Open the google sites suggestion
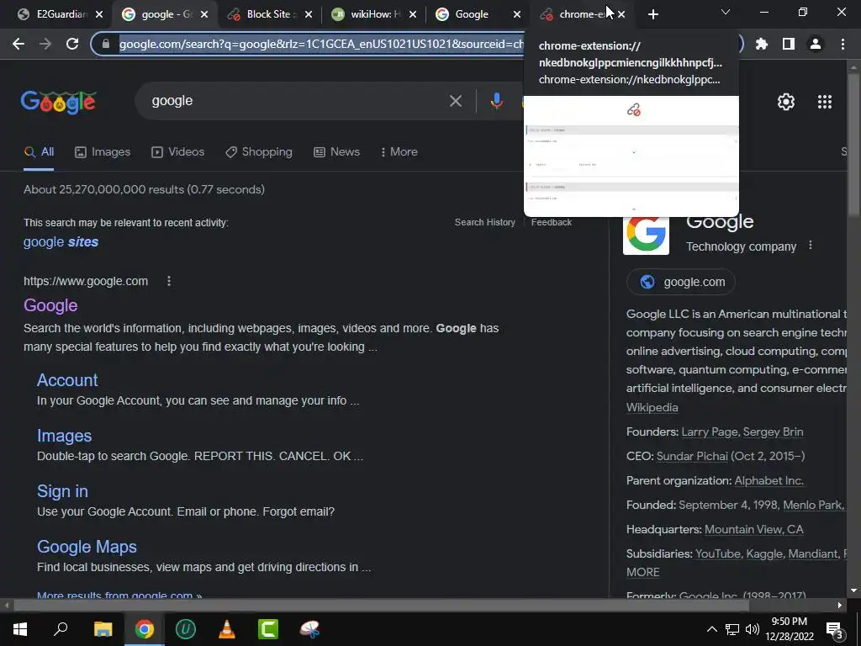861x646 pixels. tap(61, 242)
